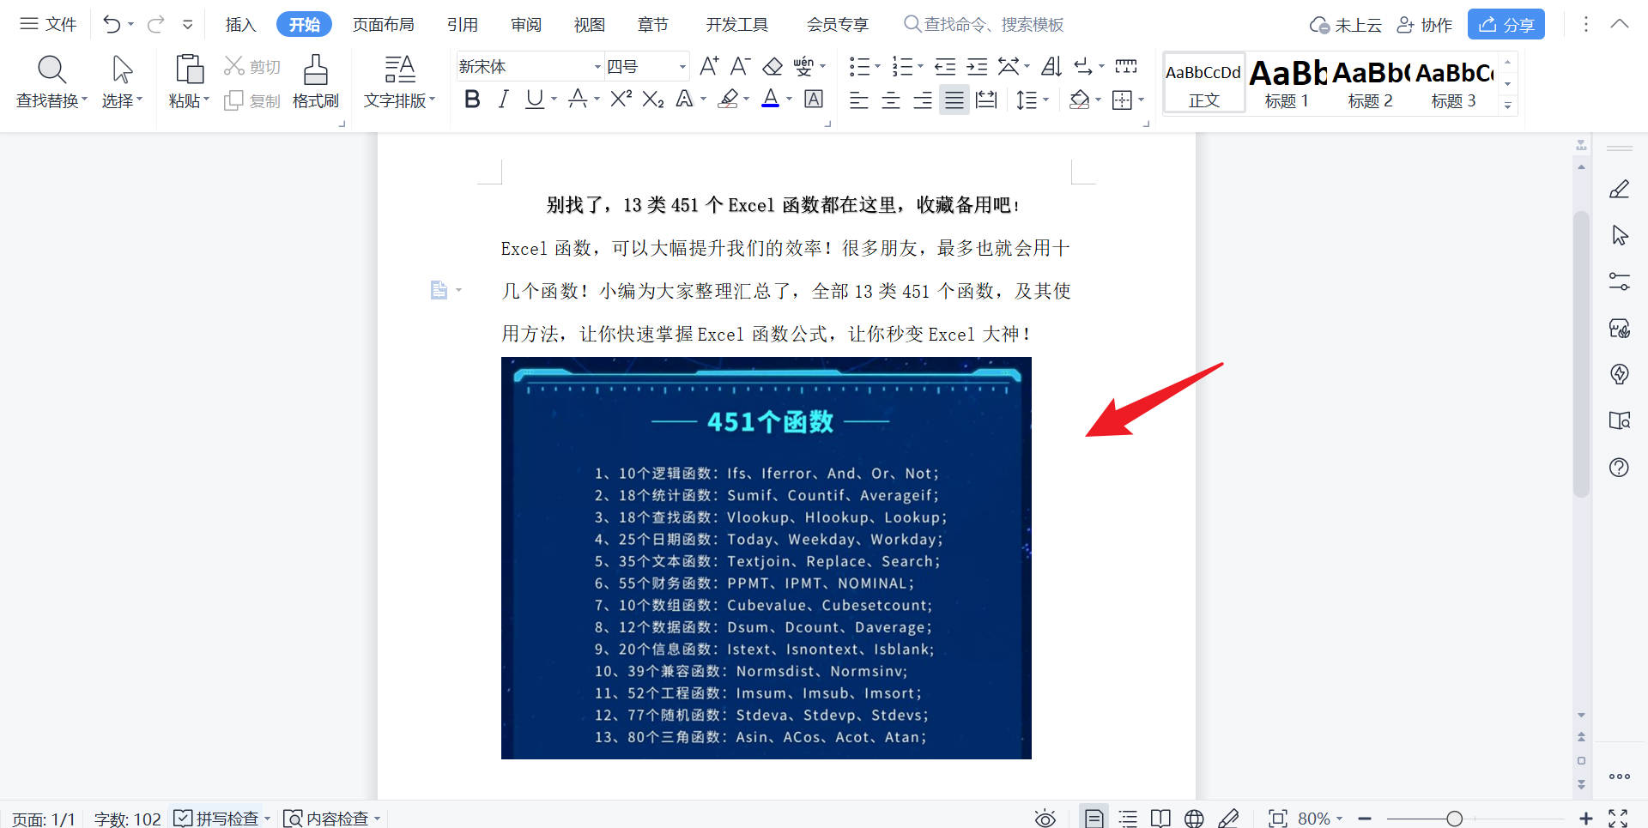Apply text highlight color
The width and height of the screenshot is (1648, 828).
(728, 100)
